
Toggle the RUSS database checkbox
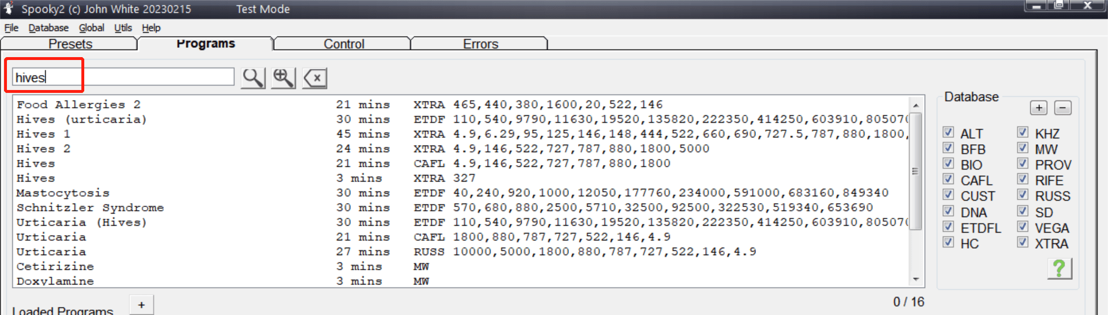pos(1023,194)
